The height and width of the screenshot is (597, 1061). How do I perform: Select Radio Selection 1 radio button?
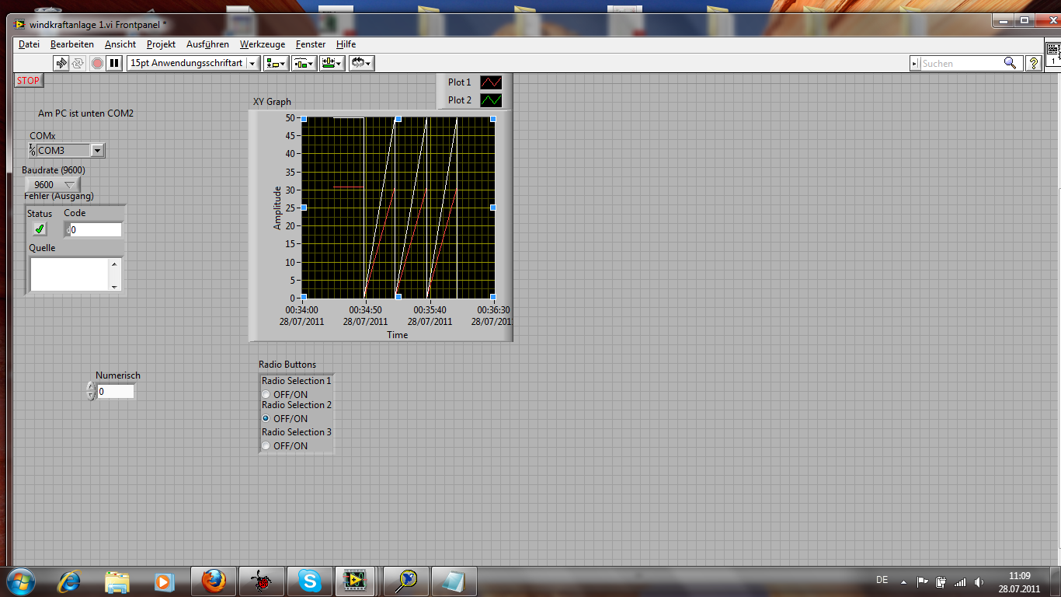[266, 395]
